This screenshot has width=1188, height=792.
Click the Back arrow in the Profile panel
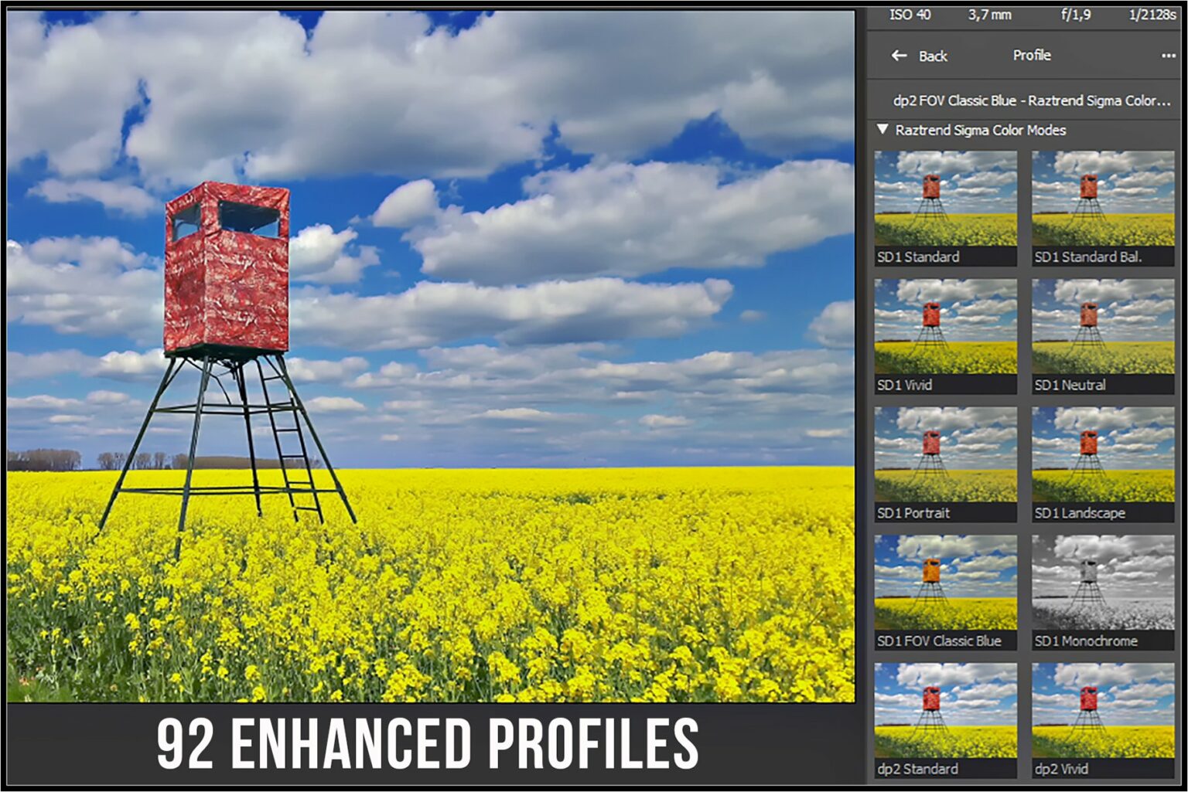pos(898,56)
